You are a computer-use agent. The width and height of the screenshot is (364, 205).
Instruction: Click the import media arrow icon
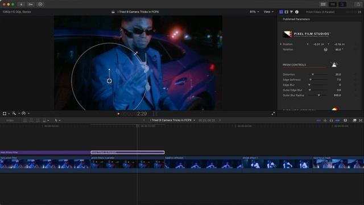click(x=21, y=4)
